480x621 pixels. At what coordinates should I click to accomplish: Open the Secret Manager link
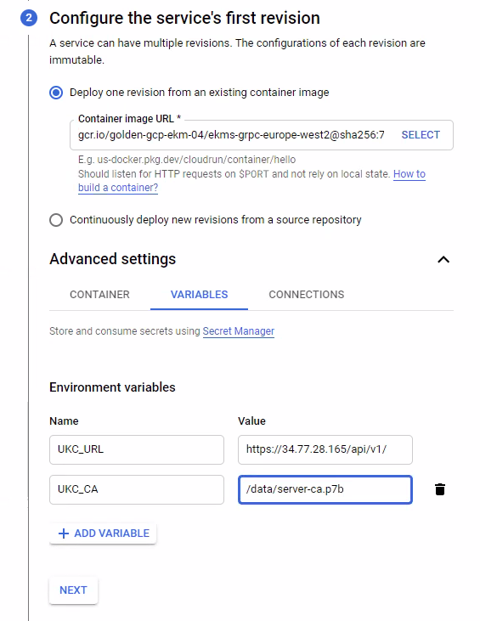coord(239,331)
